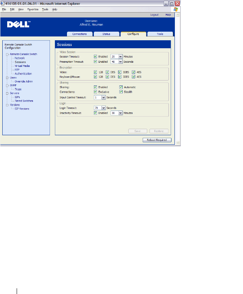This screenshot has height=294, width=243.
Task: Click scrollbar up arrow
Action: (x=178, y=15)
